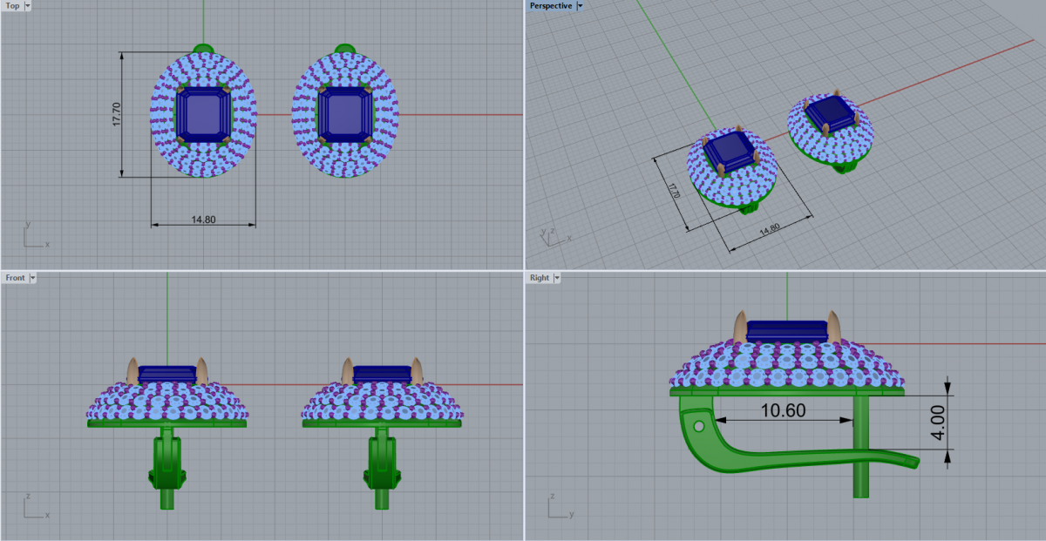The height and width of the screenshot is (541, 1046).
Task: Select the 14.80 dimension text in Top view
Action: pyautogui.click(x=203, y=220)
